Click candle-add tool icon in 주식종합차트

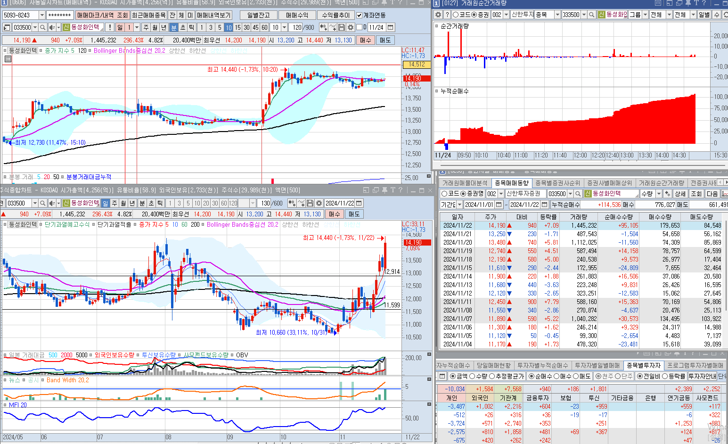(x=292, y=203)
